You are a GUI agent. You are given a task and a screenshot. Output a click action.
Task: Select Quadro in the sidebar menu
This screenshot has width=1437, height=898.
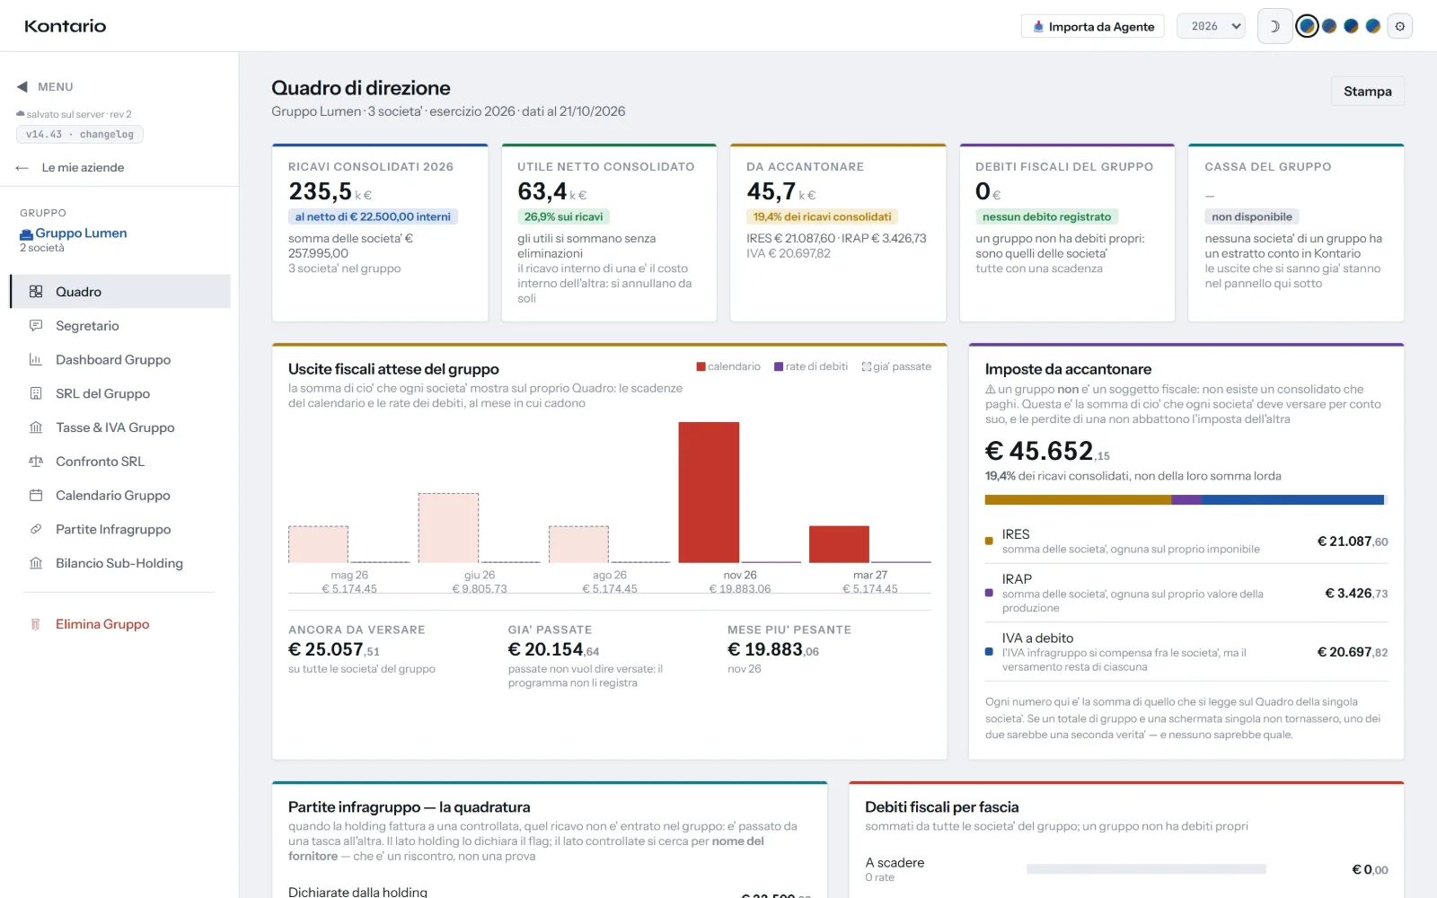pyautogui.click(x=120, y=292)
